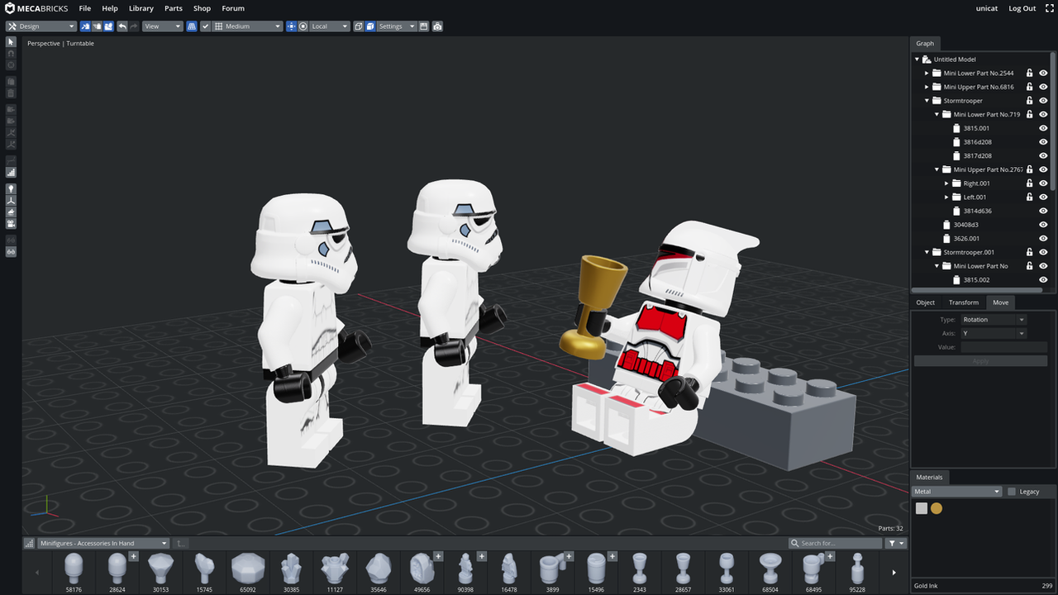The height and width of the screenshot is (595, 1058).
Task: Hide Mini Lower Part No.2544
Action: [1043, 73]
